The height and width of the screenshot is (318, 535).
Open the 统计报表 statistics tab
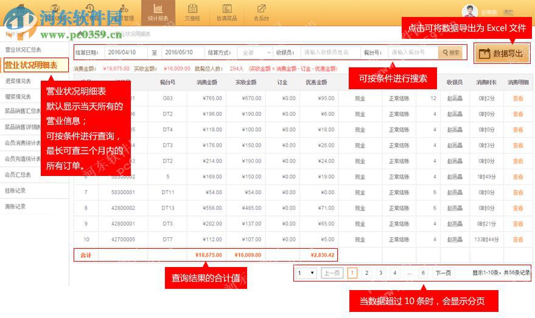pyautogui.click(x=158, y=13)
